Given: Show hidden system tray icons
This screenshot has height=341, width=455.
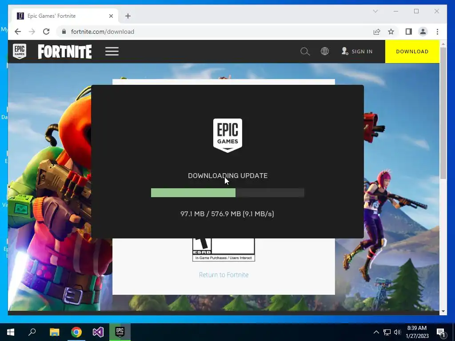Looking at the screenshot, I should click(x=376, y=332).
